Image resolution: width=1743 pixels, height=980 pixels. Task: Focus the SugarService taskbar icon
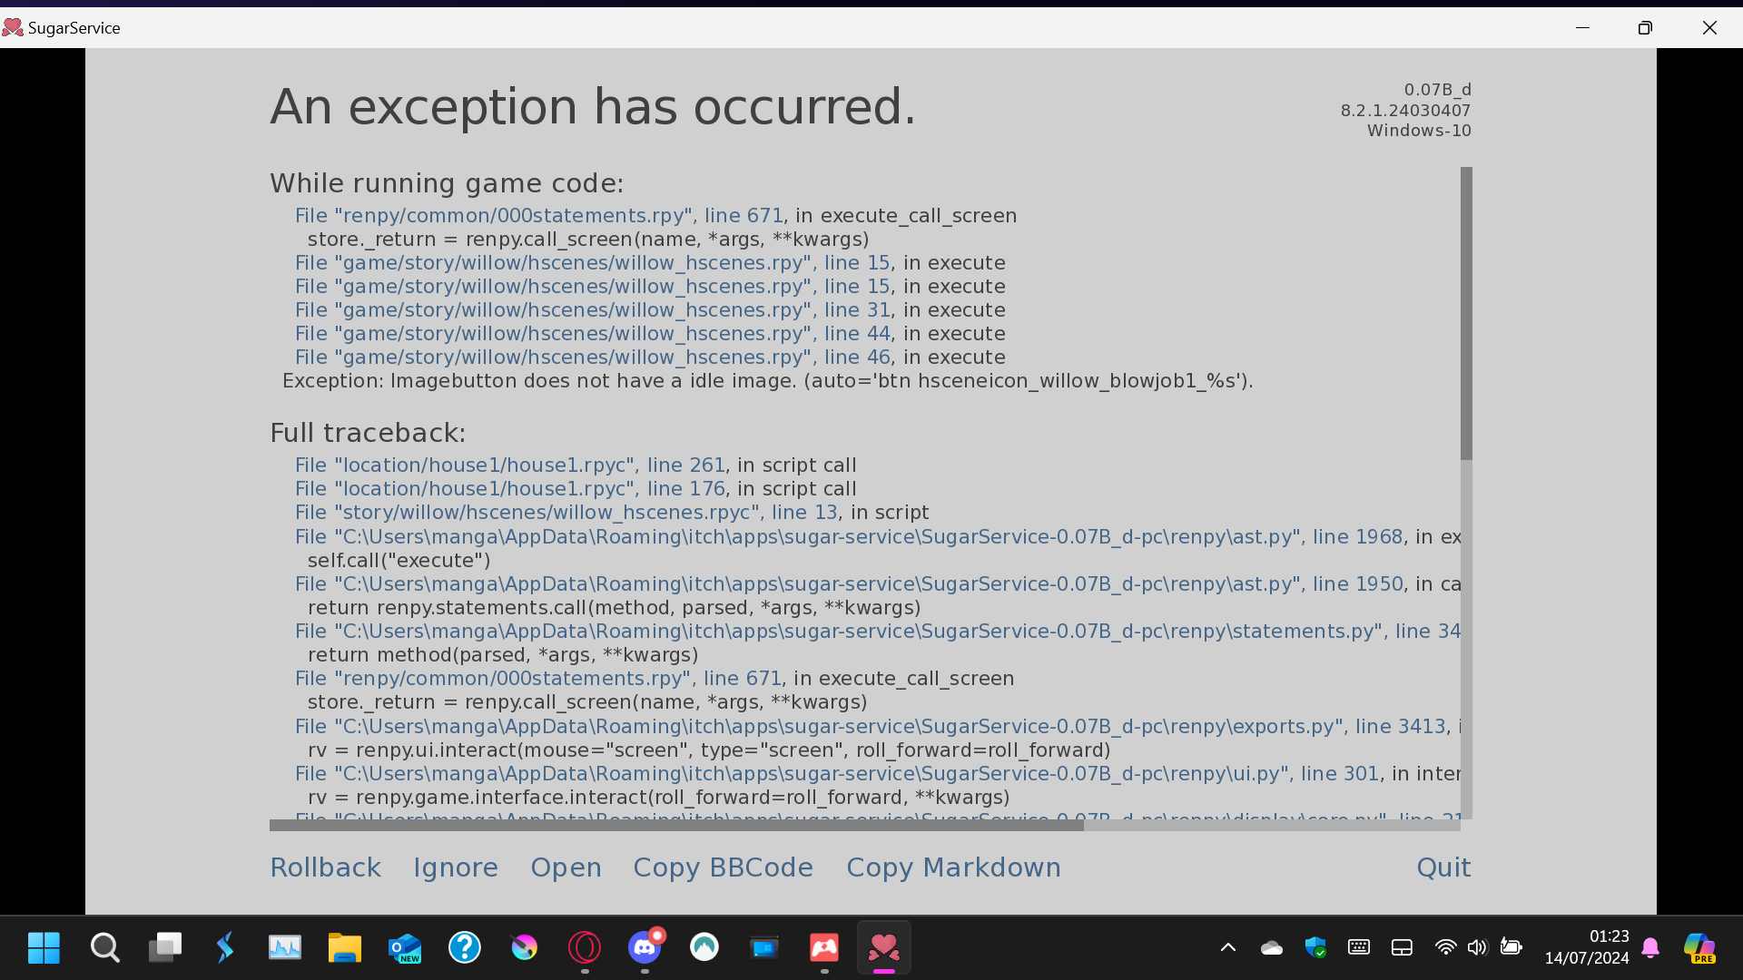pos(884,948)
